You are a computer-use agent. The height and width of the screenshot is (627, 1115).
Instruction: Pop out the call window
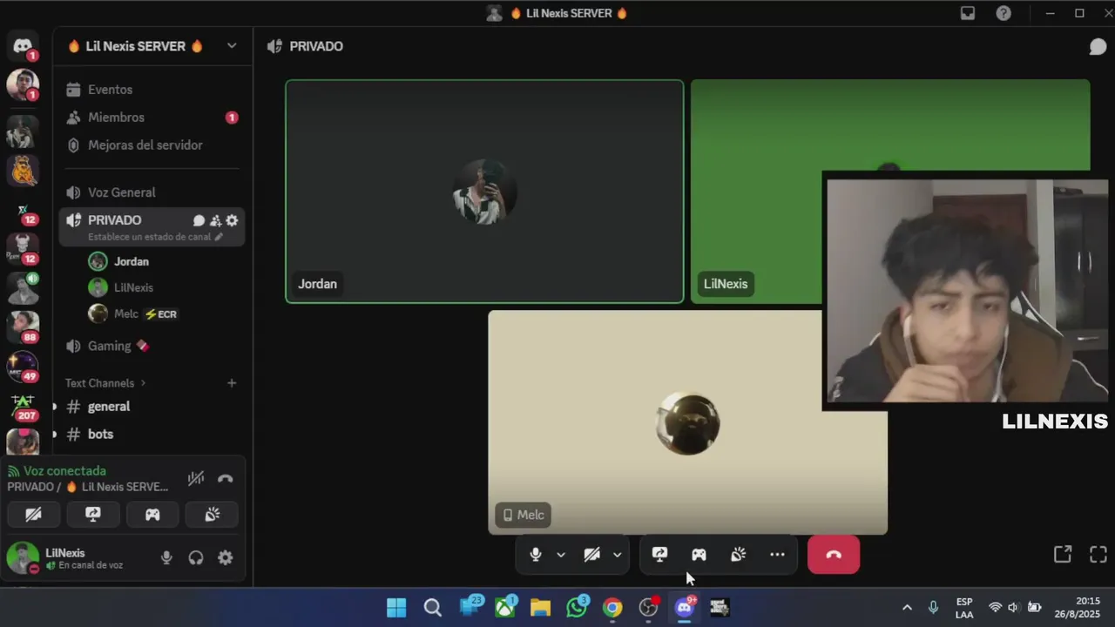tap(1063, 555)
